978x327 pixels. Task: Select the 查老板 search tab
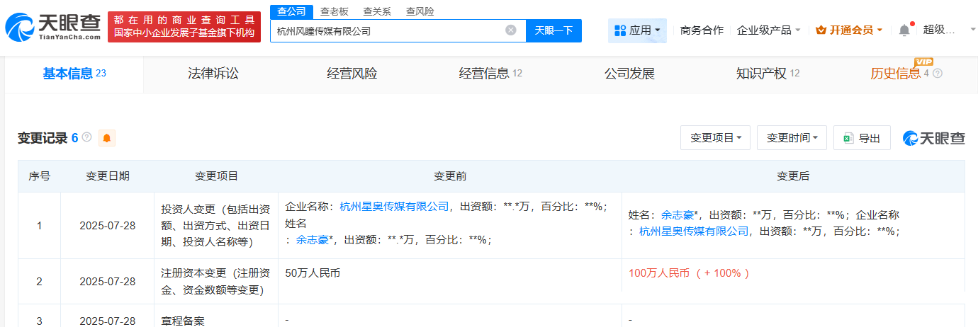pyautogui.click(x=334, y=11)
